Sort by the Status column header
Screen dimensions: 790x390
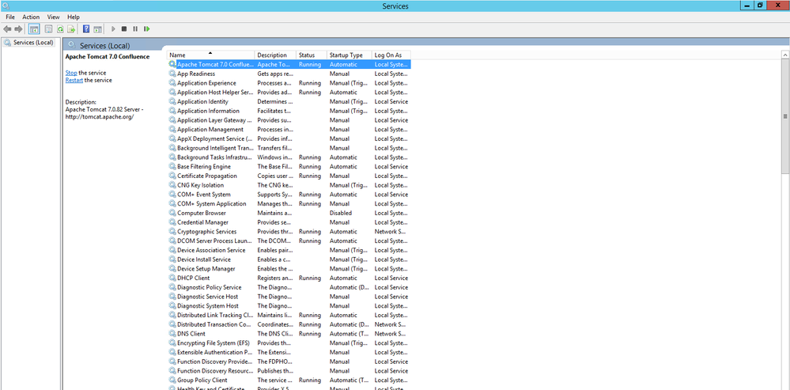point(312,55)
